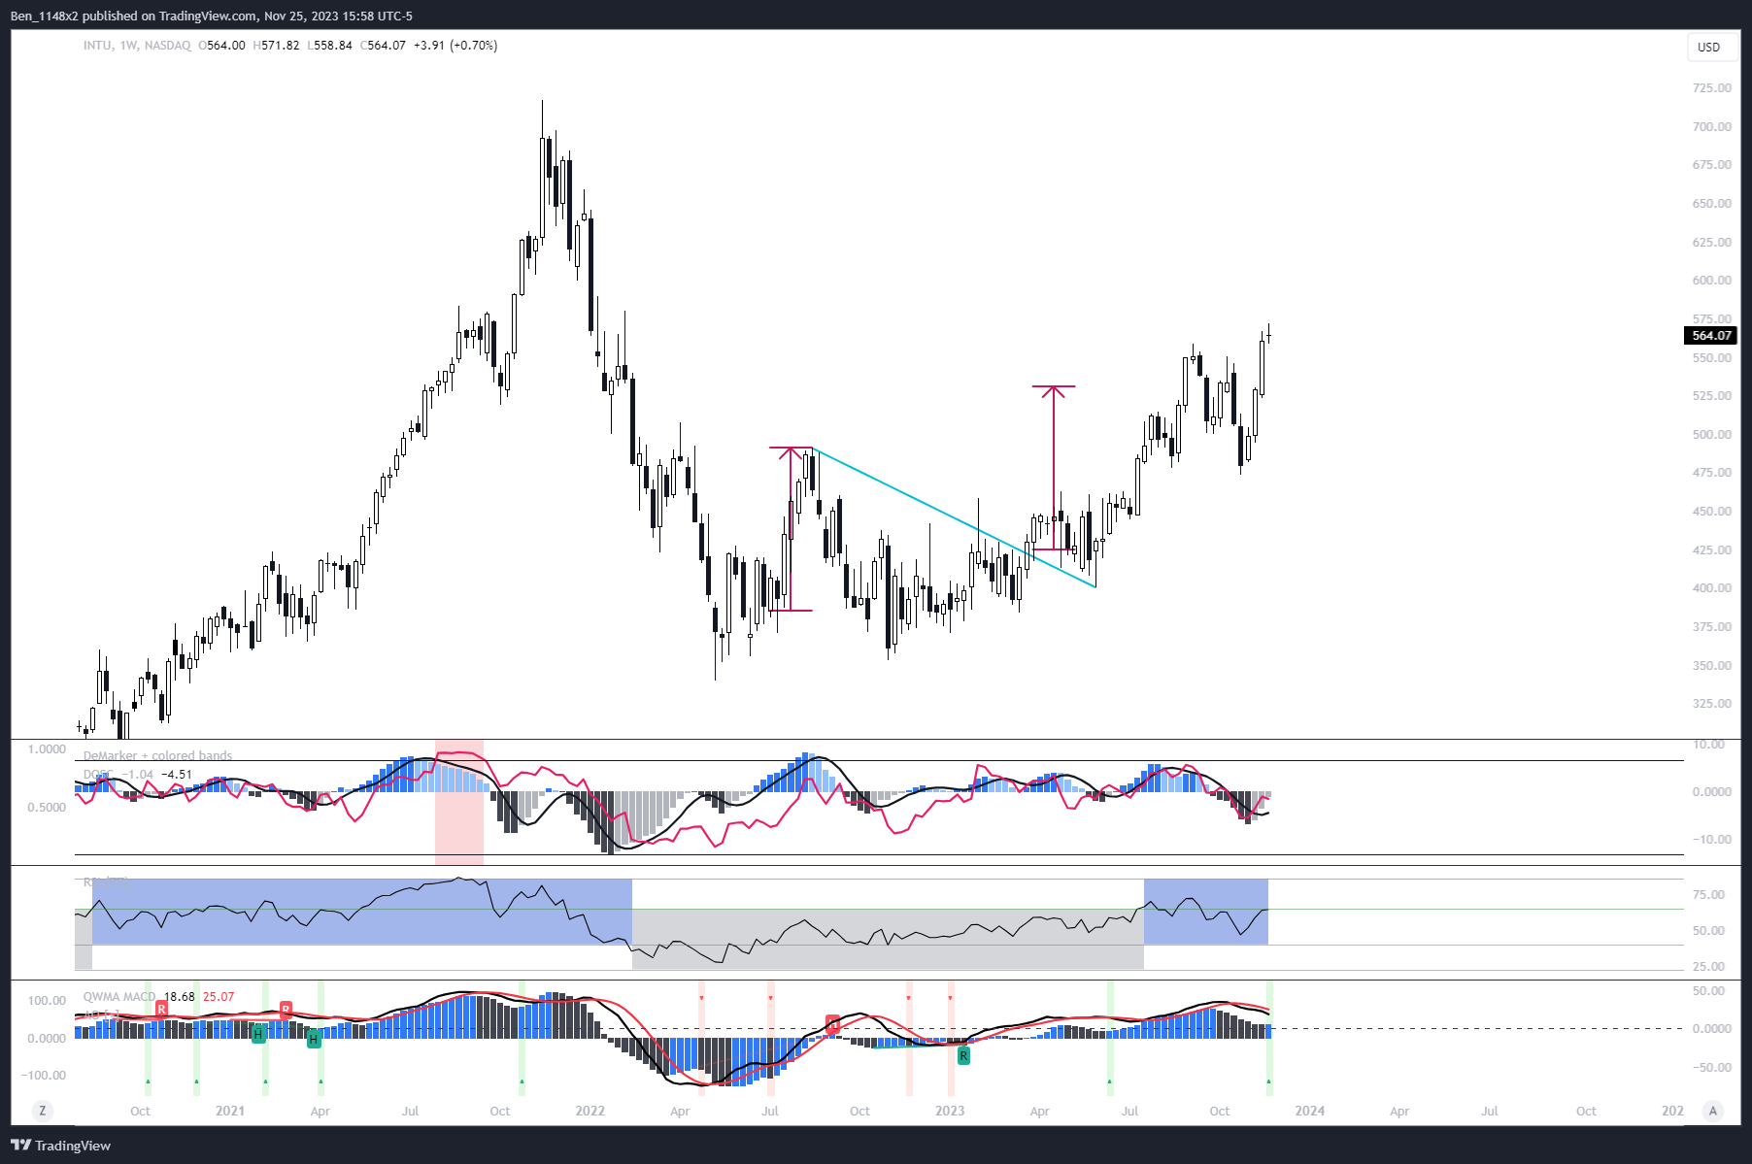Click the pink highlighted zone in the DeMarker pane
This screenshot has height=1164, width=1752.
[459, 802]
